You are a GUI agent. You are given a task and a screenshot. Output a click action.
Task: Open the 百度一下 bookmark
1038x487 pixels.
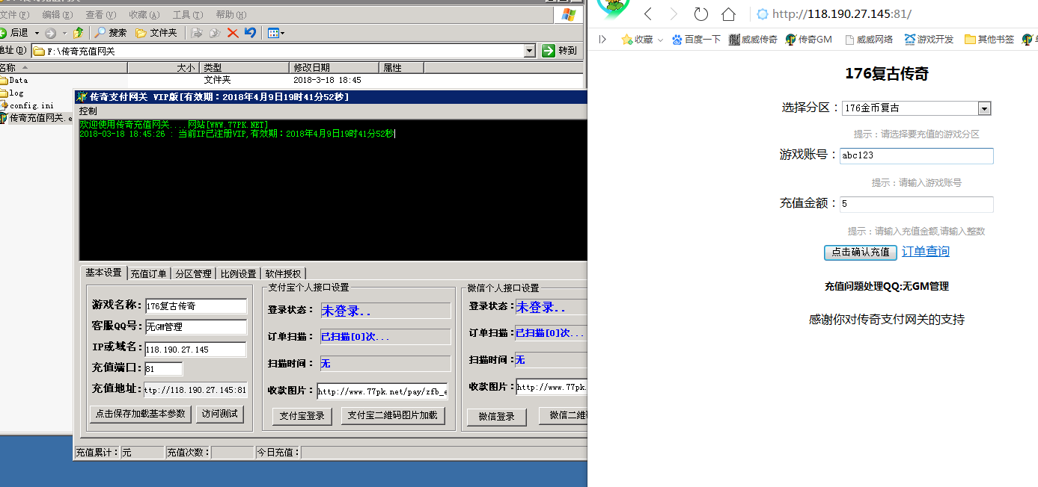tap(696, 40)
